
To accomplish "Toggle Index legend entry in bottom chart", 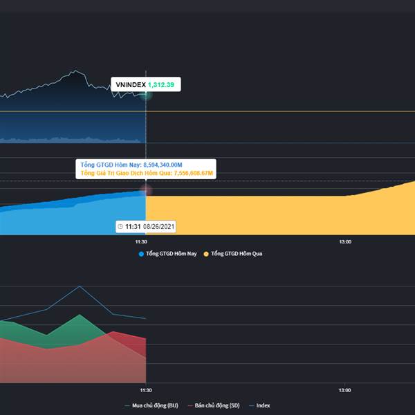I will [x=259, y=405].
